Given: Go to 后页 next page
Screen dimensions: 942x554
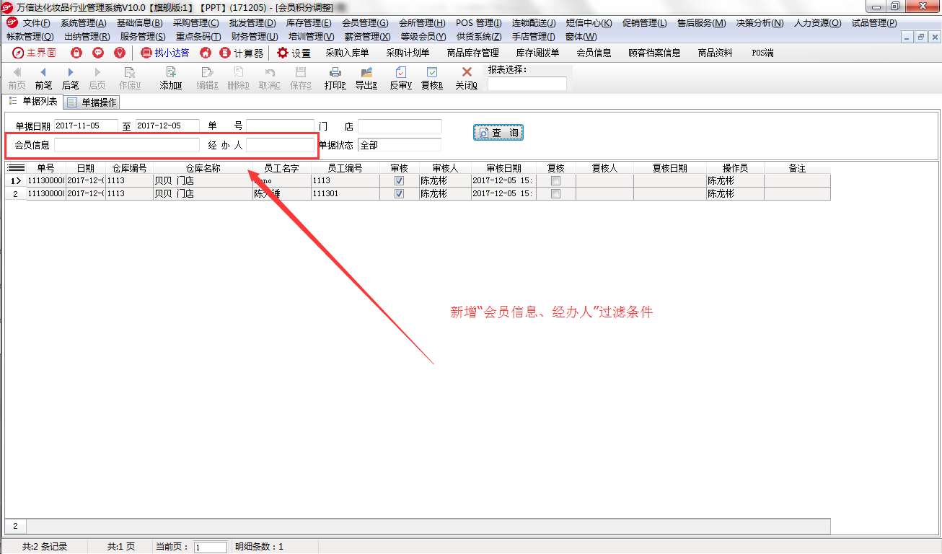Looking at the screenshot, I should [x=97, y=78].
